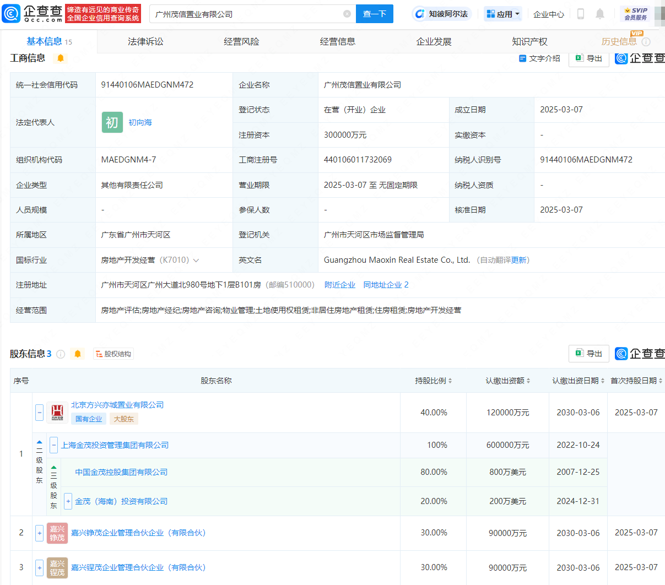Open legal representative 初向海 link

(x=140, y=122)
